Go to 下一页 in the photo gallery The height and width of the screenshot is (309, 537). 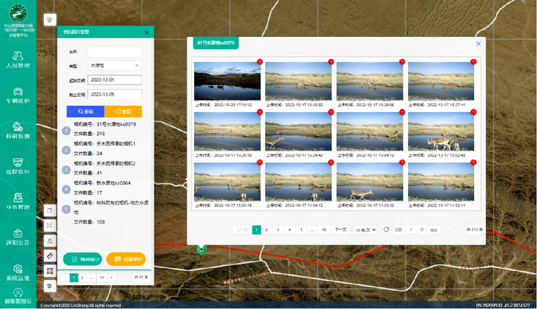340,230
